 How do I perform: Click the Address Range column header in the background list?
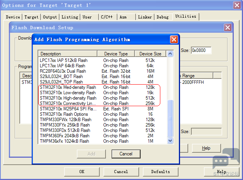[x=196, y=76]
